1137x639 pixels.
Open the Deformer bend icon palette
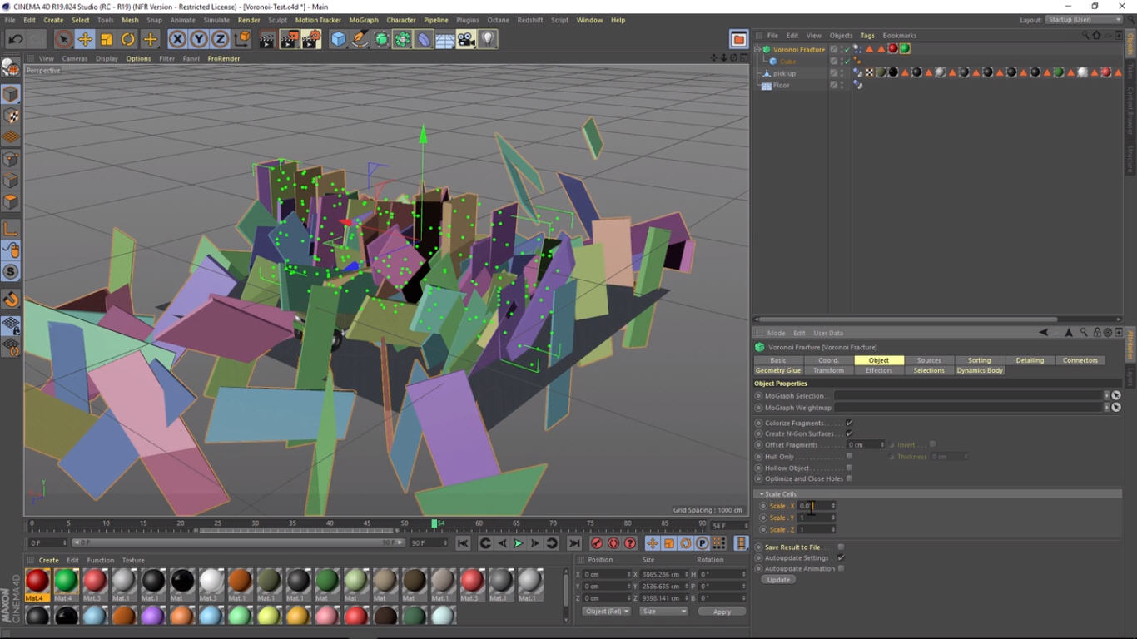click(424, 39)
